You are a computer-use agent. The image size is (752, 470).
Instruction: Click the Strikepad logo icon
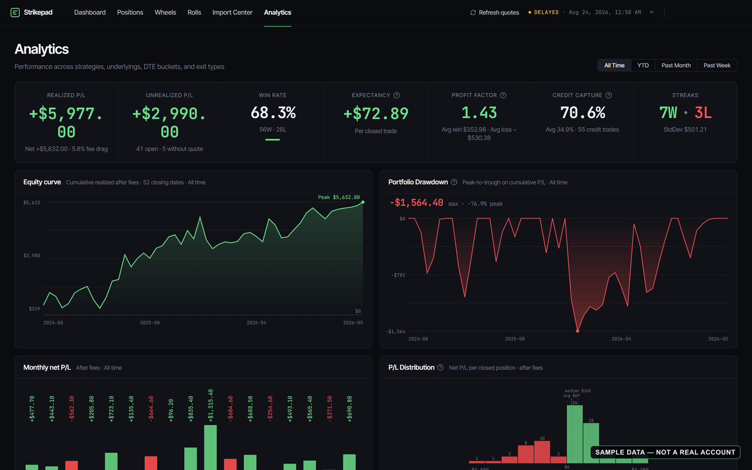tap(15, 13)
